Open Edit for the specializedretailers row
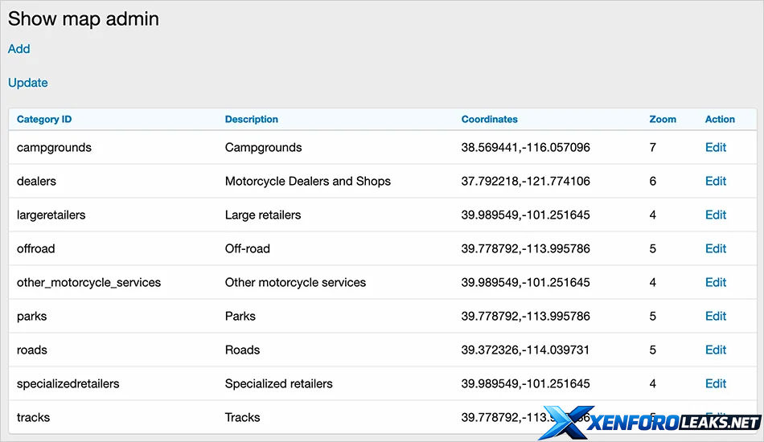This screenshot has width=764, height=442. (715, 384)
